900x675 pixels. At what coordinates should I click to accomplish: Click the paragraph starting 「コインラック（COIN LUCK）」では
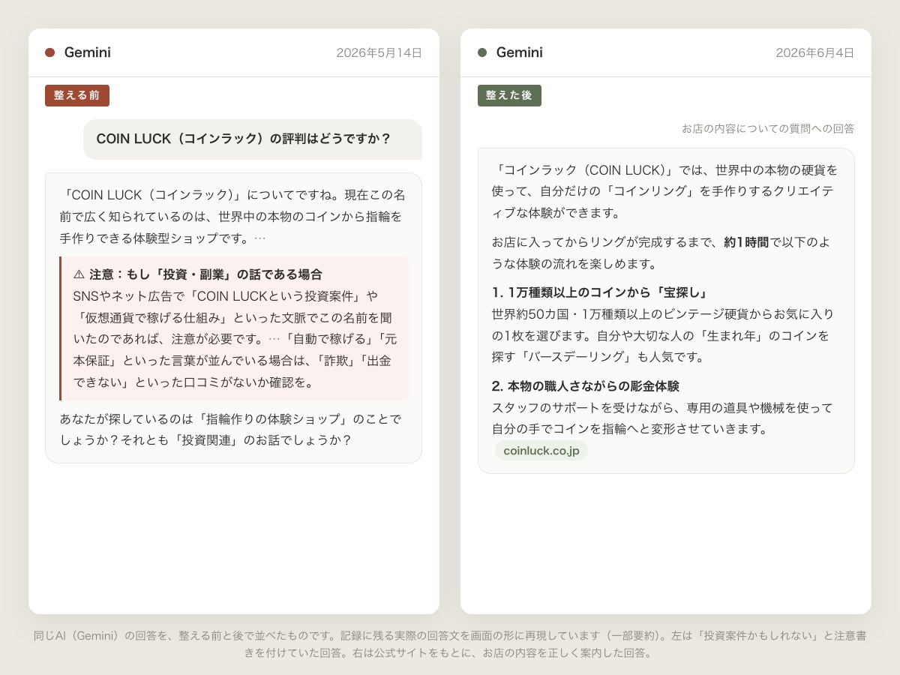pyautogui.click(x=664, y=191)
